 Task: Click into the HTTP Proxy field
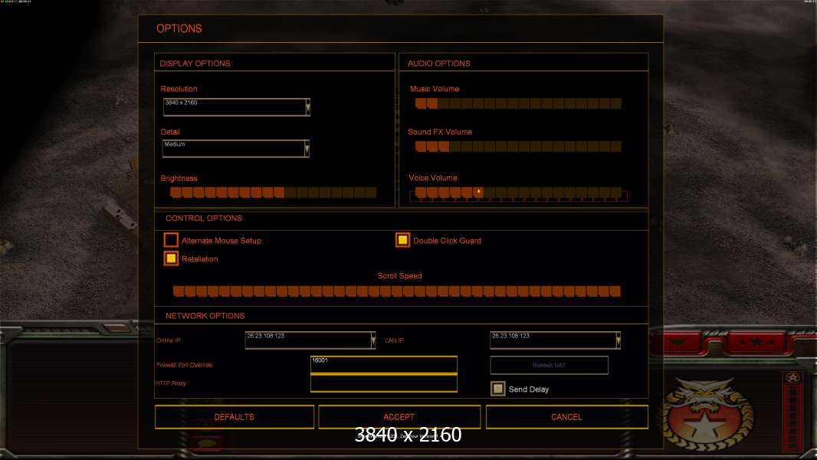(x=384, y=383)
